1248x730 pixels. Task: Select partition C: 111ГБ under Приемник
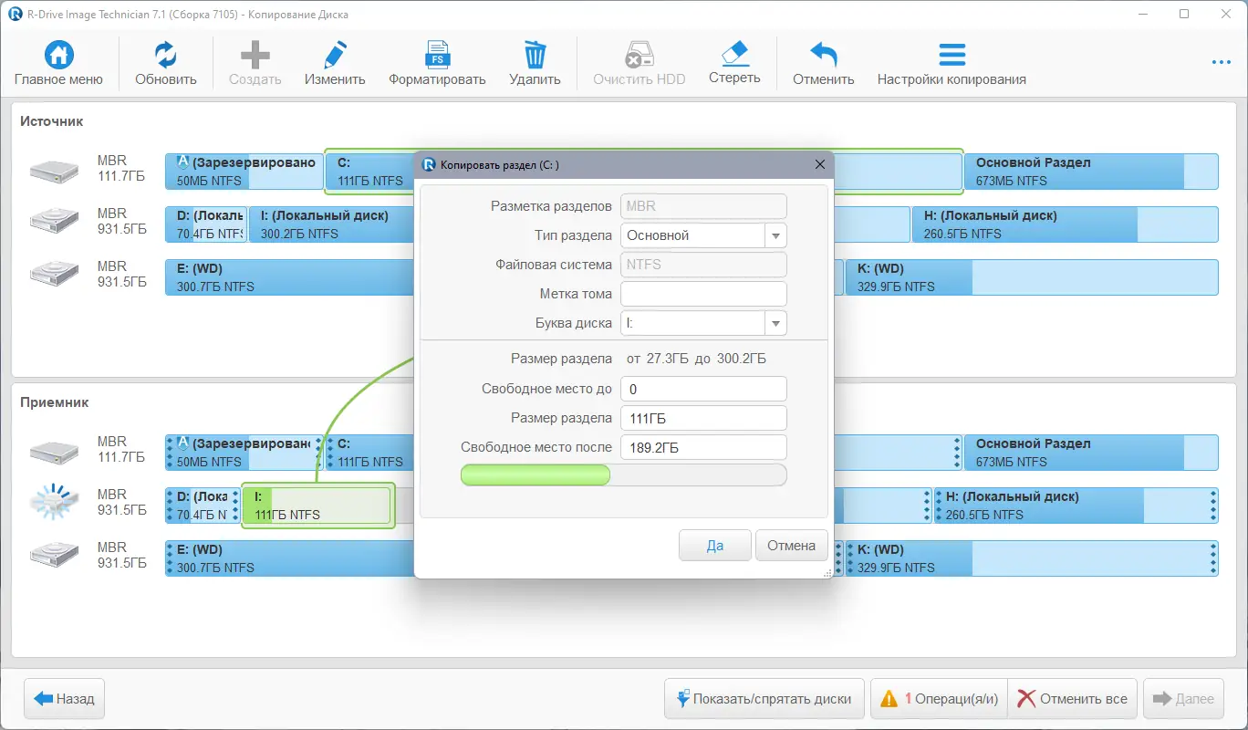371,453
